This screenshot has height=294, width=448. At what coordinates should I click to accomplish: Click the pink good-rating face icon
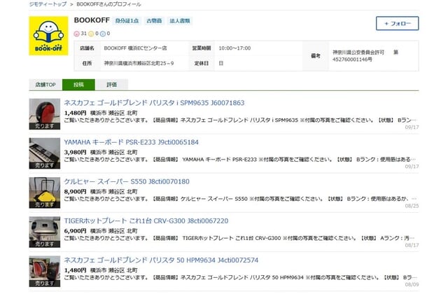(x=76, y=34)
